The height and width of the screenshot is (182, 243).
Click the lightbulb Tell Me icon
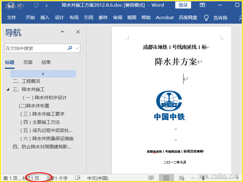tap(206, 18)
